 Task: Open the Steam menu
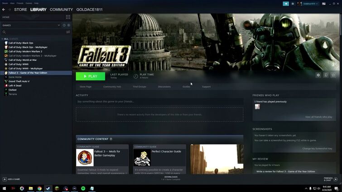click(x=5, y=3)
